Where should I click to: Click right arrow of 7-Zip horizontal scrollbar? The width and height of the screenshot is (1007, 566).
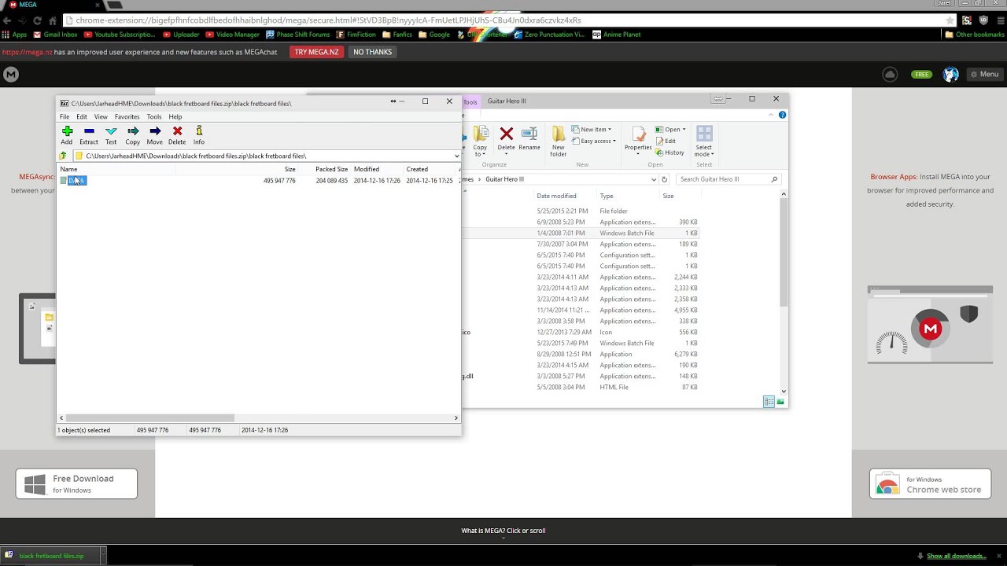[x=456, y=418]
